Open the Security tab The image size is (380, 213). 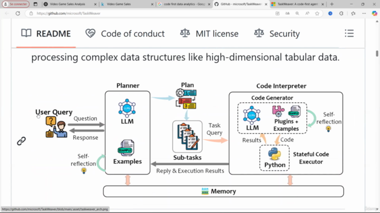277,34
